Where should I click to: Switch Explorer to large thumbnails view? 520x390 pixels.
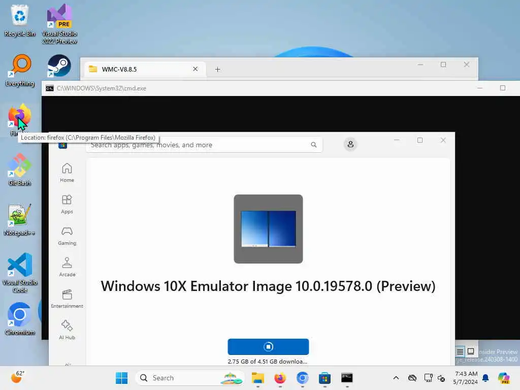[x=471, y=351]
